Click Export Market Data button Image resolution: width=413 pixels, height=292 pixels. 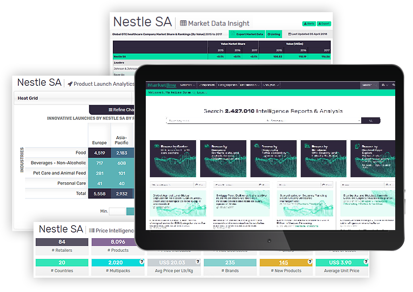247,34
